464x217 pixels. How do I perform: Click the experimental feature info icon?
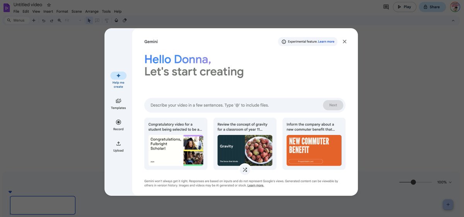[284, 42]
